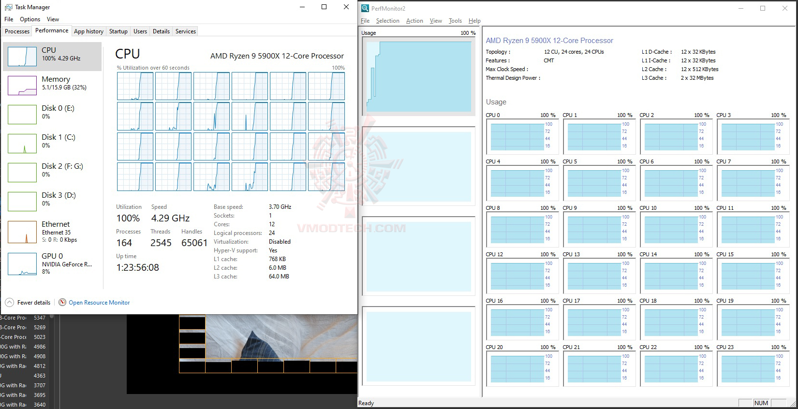798x409 pixels.
Task: Click the CPU 10 usage graph
Action: tap(676, 229)
